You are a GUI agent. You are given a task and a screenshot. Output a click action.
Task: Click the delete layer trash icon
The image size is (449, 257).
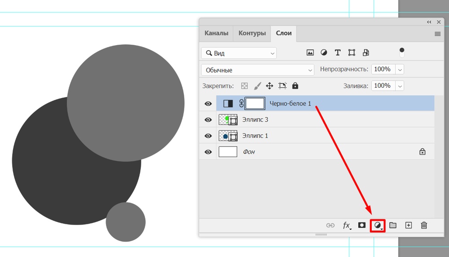click(424, 226)
